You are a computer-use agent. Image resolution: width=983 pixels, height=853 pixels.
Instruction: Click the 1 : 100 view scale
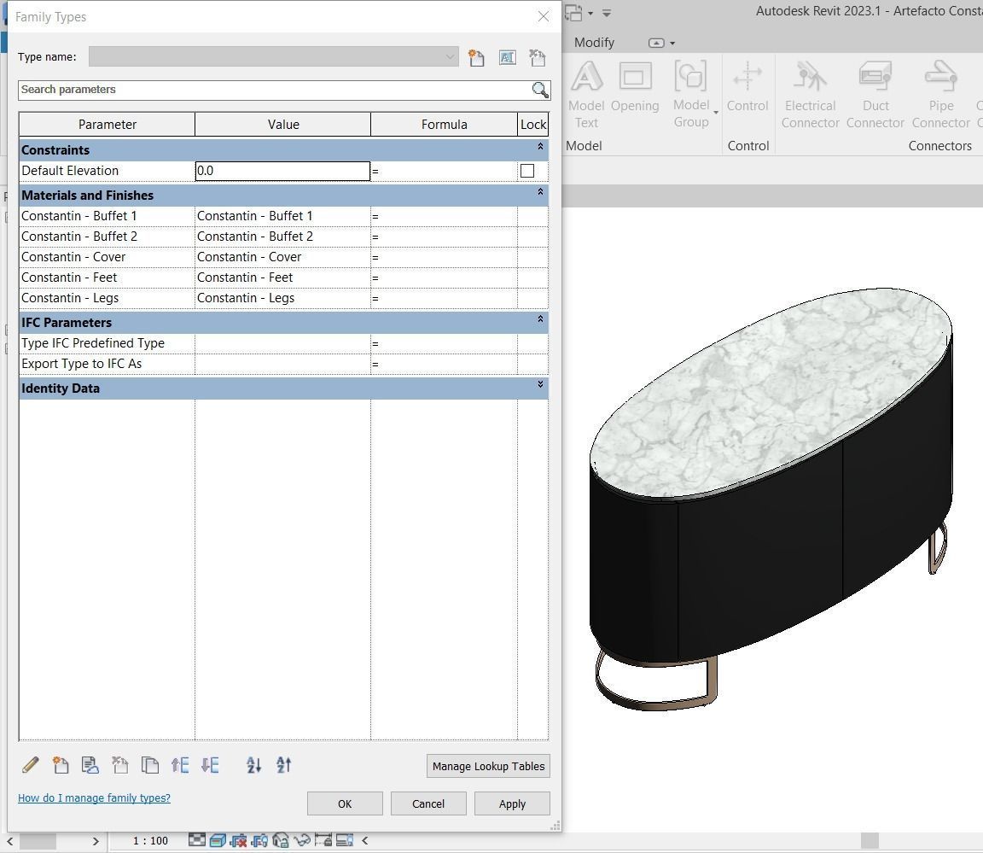(150, 840)
